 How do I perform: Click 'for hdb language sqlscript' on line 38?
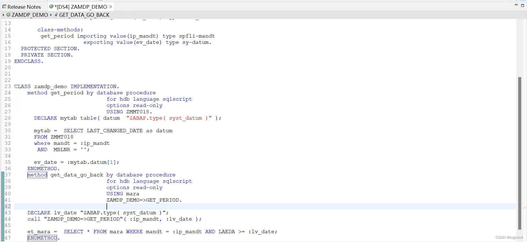(149, 181)
